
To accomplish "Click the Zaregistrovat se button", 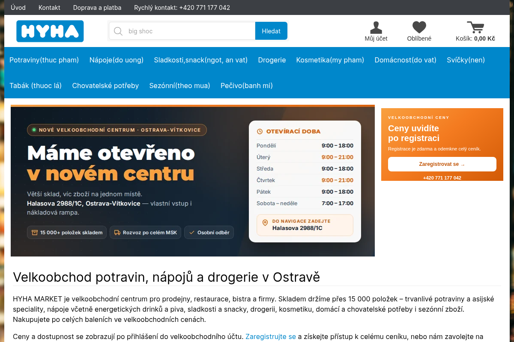I will [x=442, y=164].
